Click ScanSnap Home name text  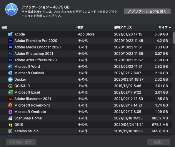click(28, 118)
